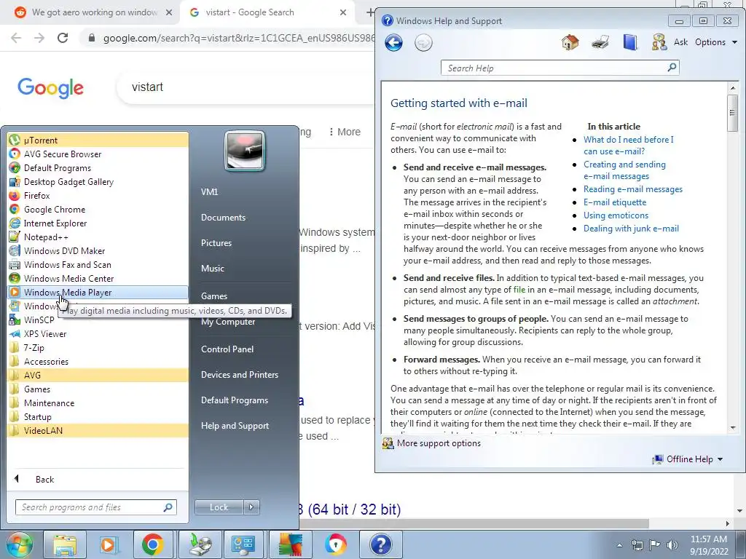The width and height of the screenshot is (746, 559).
Task: Click the Ask icon in Help toolbar
Action: (x=670, y=42)
